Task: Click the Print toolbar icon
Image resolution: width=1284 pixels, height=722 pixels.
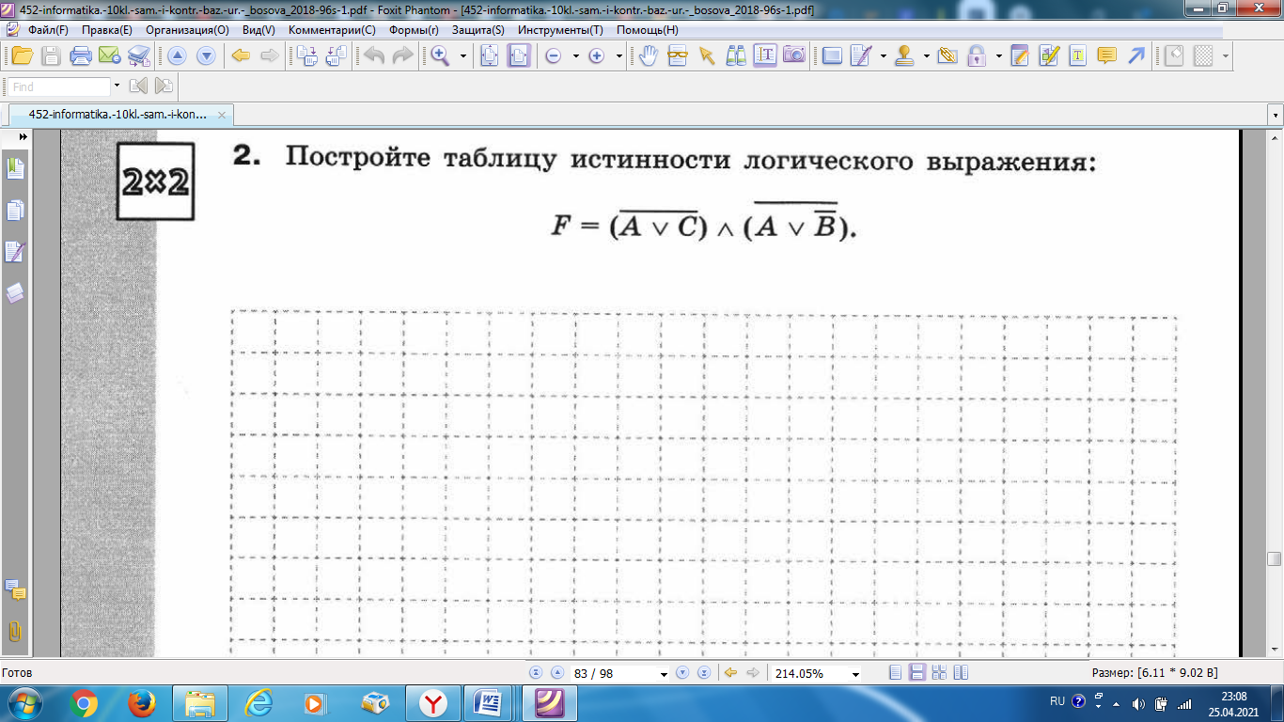Action: 81,55
